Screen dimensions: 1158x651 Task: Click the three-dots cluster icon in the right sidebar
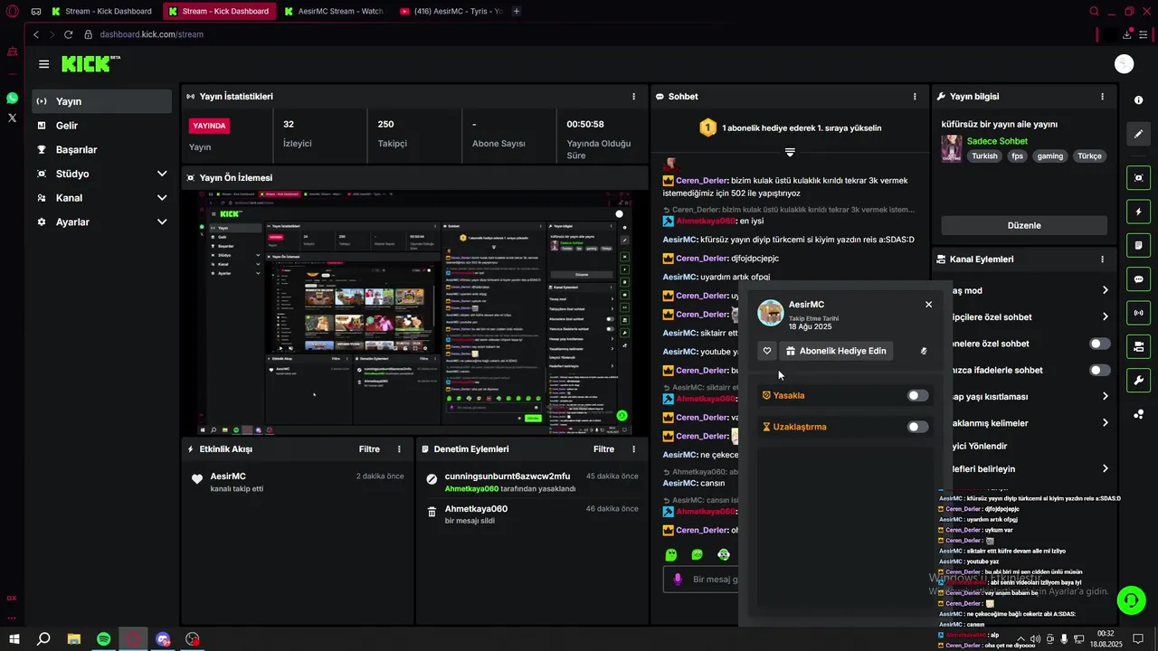(1138, 414)
